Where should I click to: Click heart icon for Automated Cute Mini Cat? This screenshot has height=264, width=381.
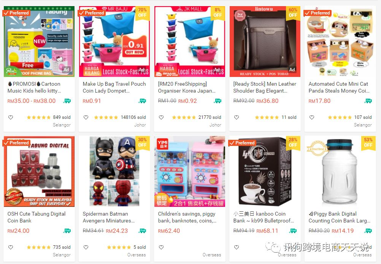click(x=312, y=117)
